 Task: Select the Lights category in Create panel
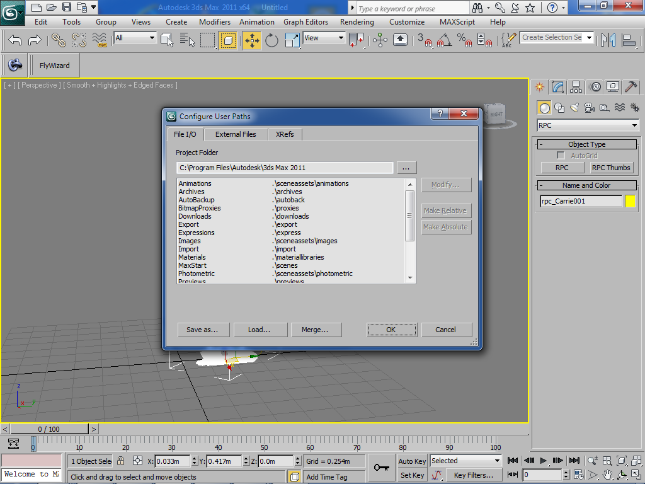574,108
